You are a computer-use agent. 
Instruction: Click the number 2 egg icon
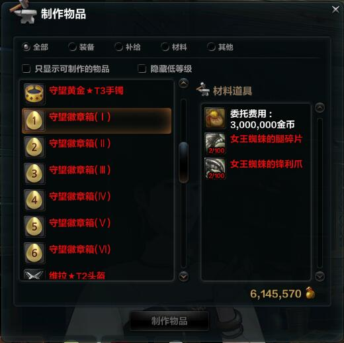[x=34, y=147]
